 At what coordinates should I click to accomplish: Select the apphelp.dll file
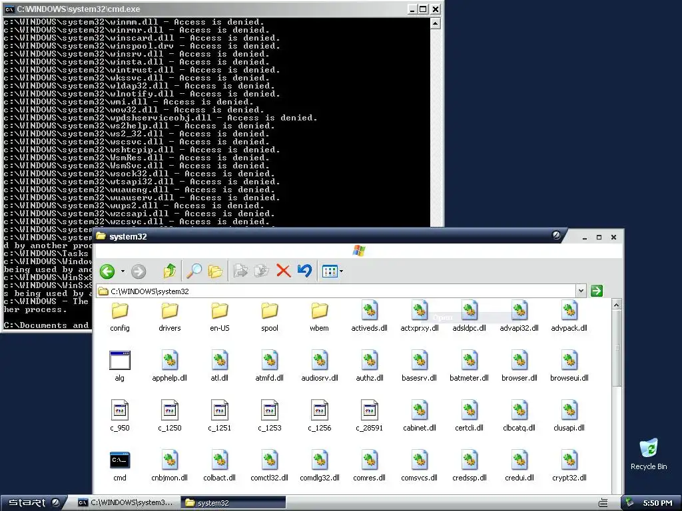click(170, 367)
